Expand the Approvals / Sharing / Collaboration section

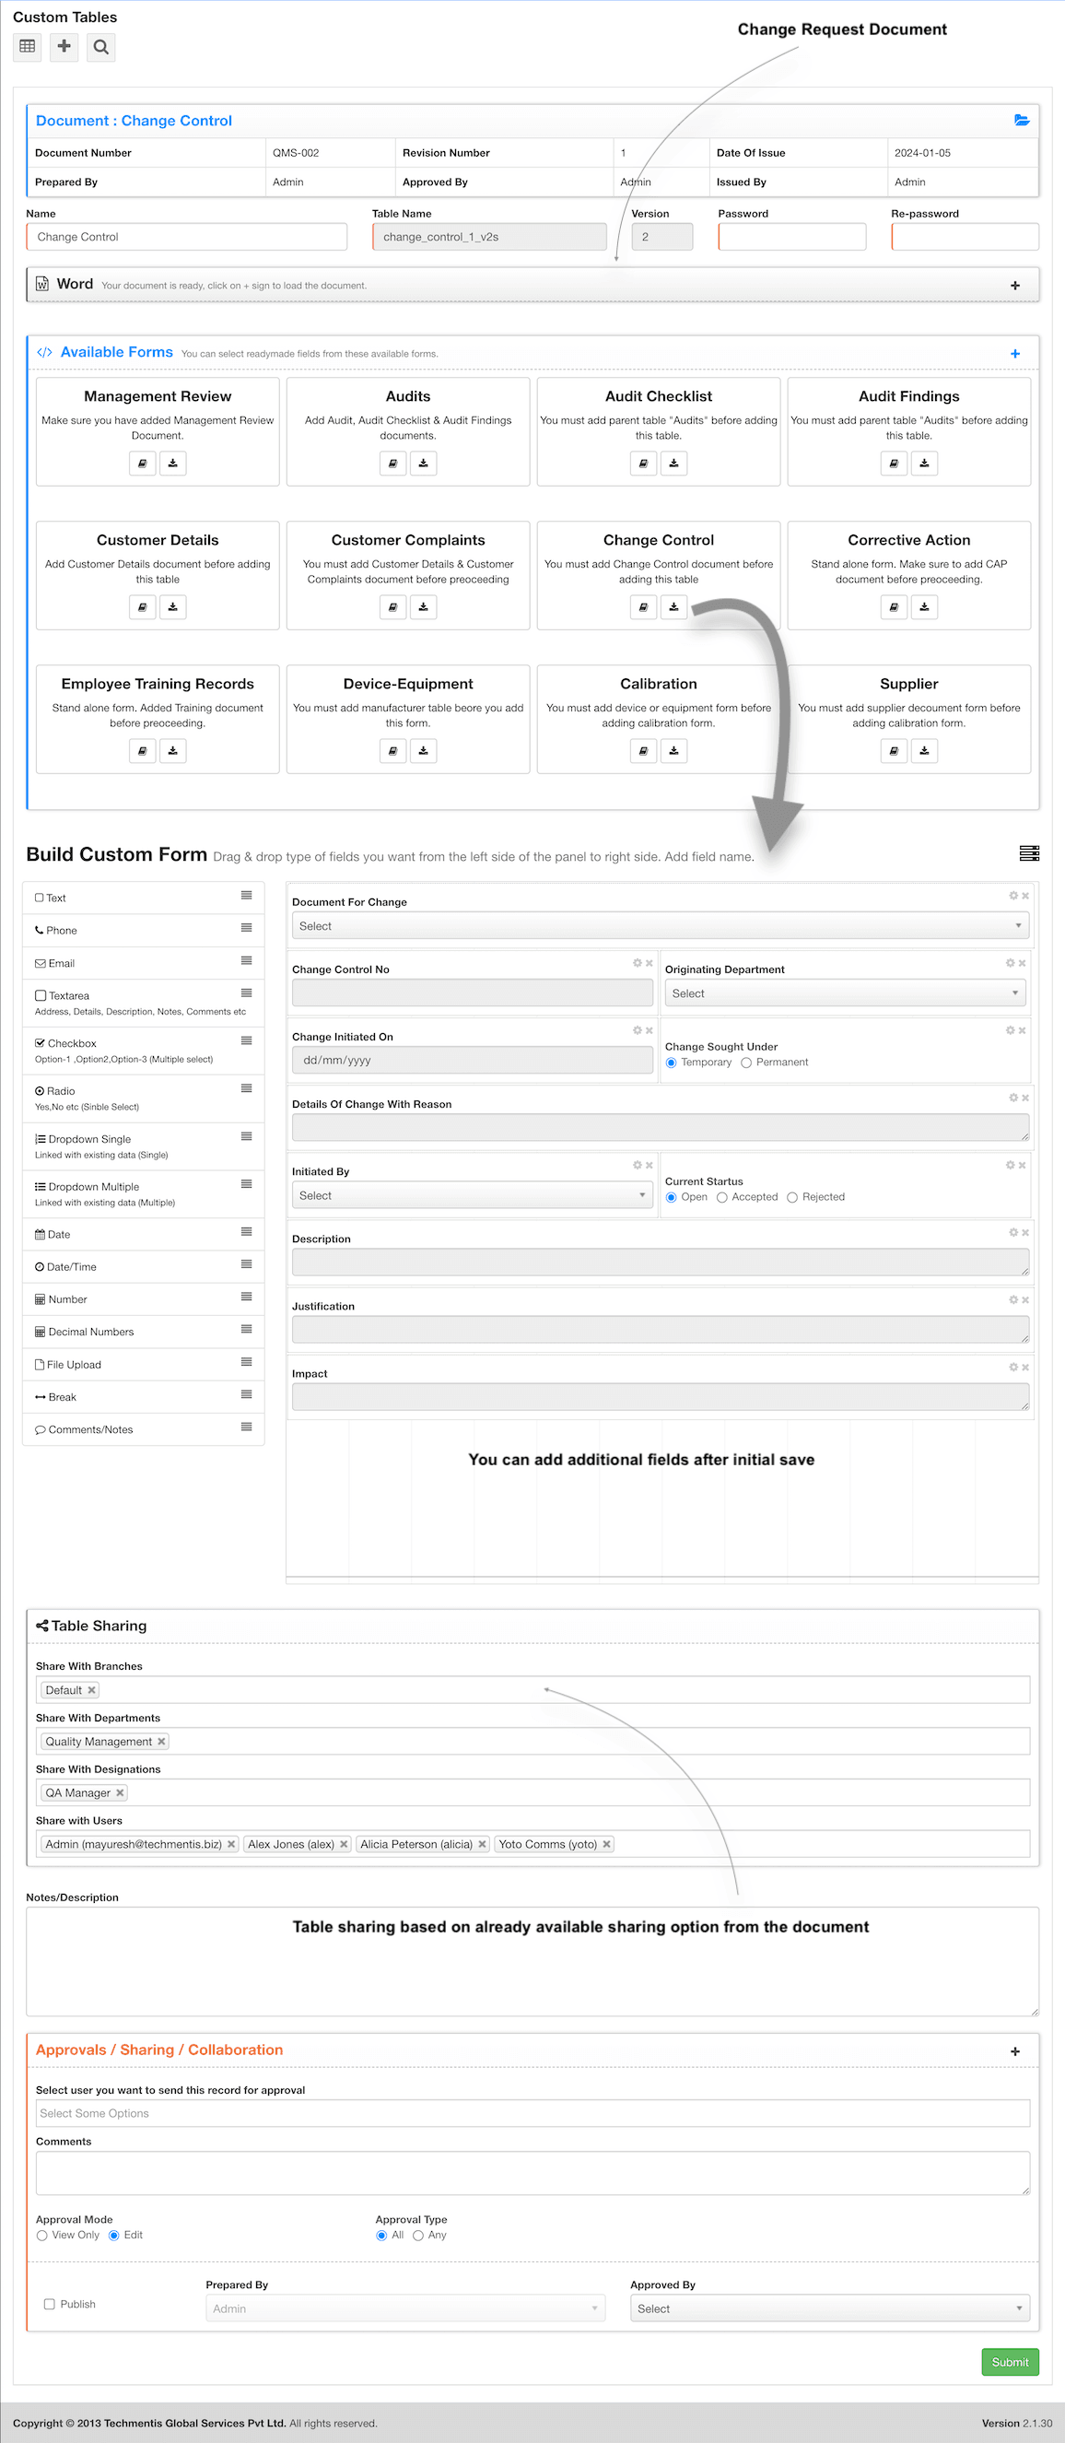point(1014,2051)
